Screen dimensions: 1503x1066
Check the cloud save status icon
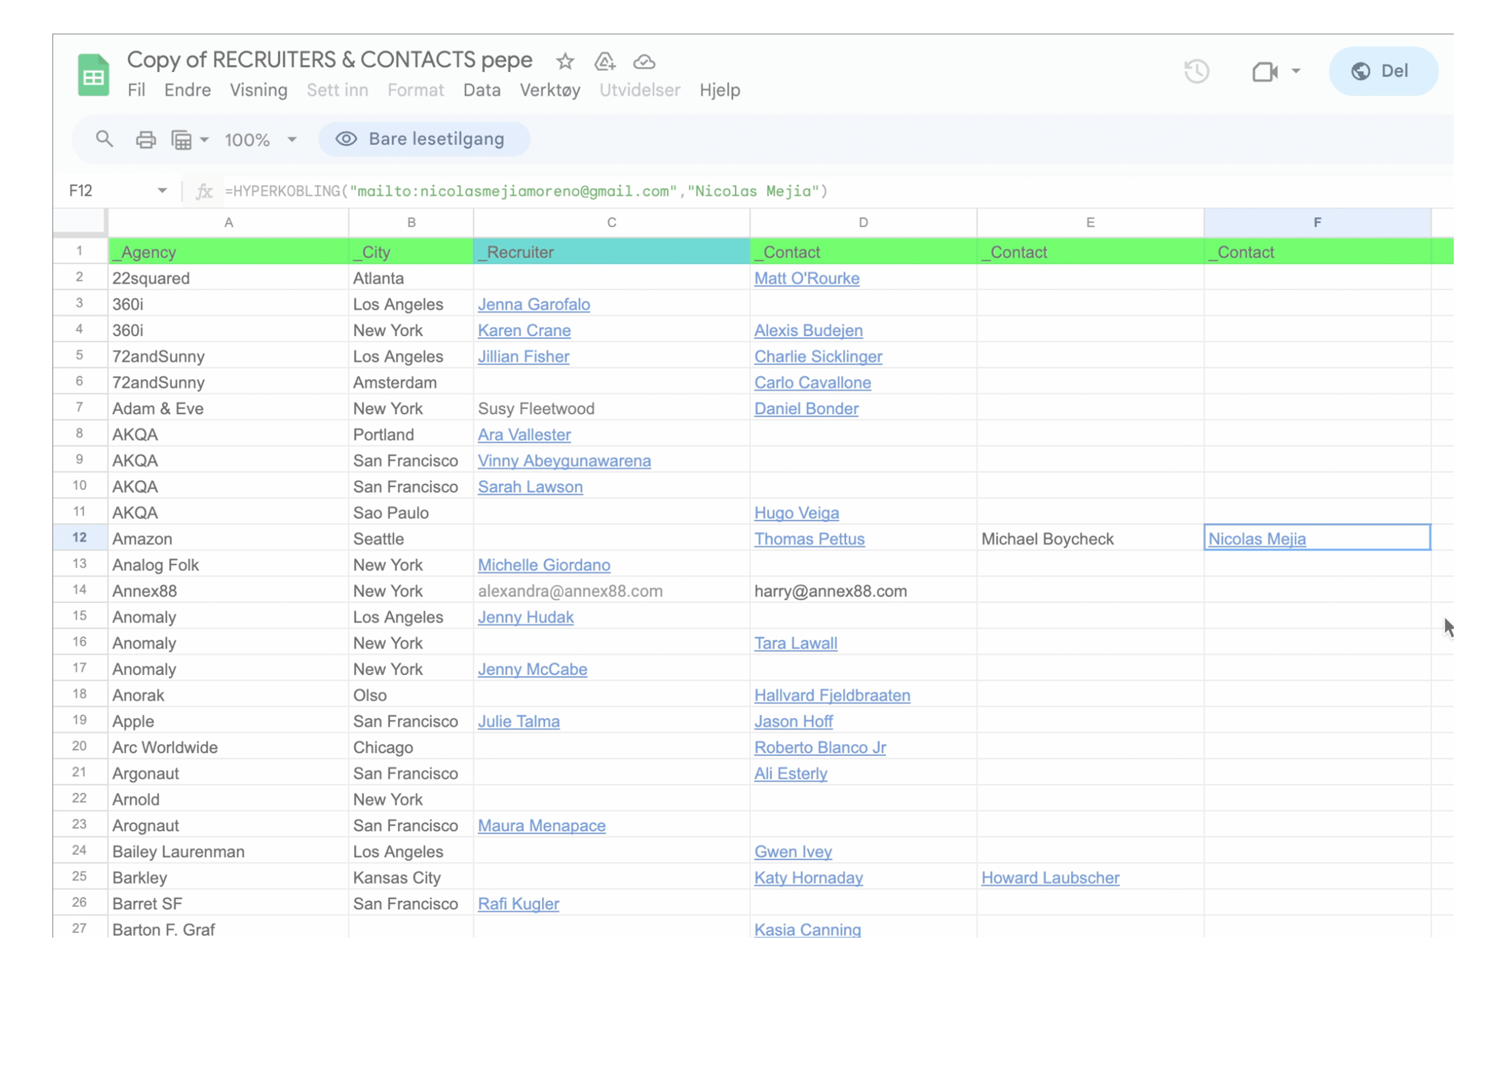tap(644, 62)
